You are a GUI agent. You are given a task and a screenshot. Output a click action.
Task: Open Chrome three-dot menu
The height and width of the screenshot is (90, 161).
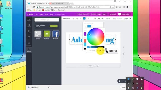point(131,7)
